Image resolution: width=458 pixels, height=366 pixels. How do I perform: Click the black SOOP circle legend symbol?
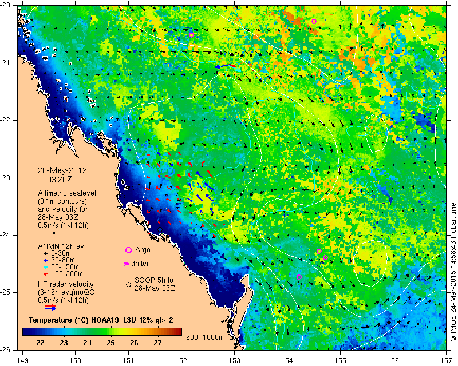(x=128, y=284)
